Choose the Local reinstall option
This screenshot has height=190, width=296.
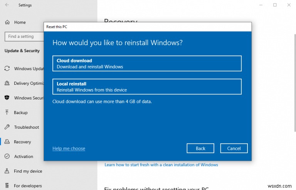tap(147, 87)
